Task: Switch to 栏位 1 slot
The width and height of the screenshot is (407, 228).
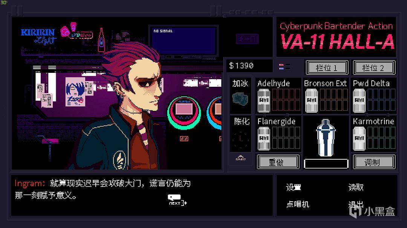Action: tap(327, 68)
